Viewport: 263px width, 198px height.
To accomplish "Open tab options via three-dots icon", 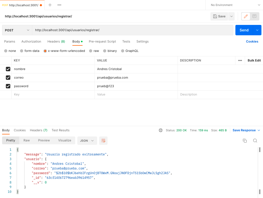I will point(59,5).
